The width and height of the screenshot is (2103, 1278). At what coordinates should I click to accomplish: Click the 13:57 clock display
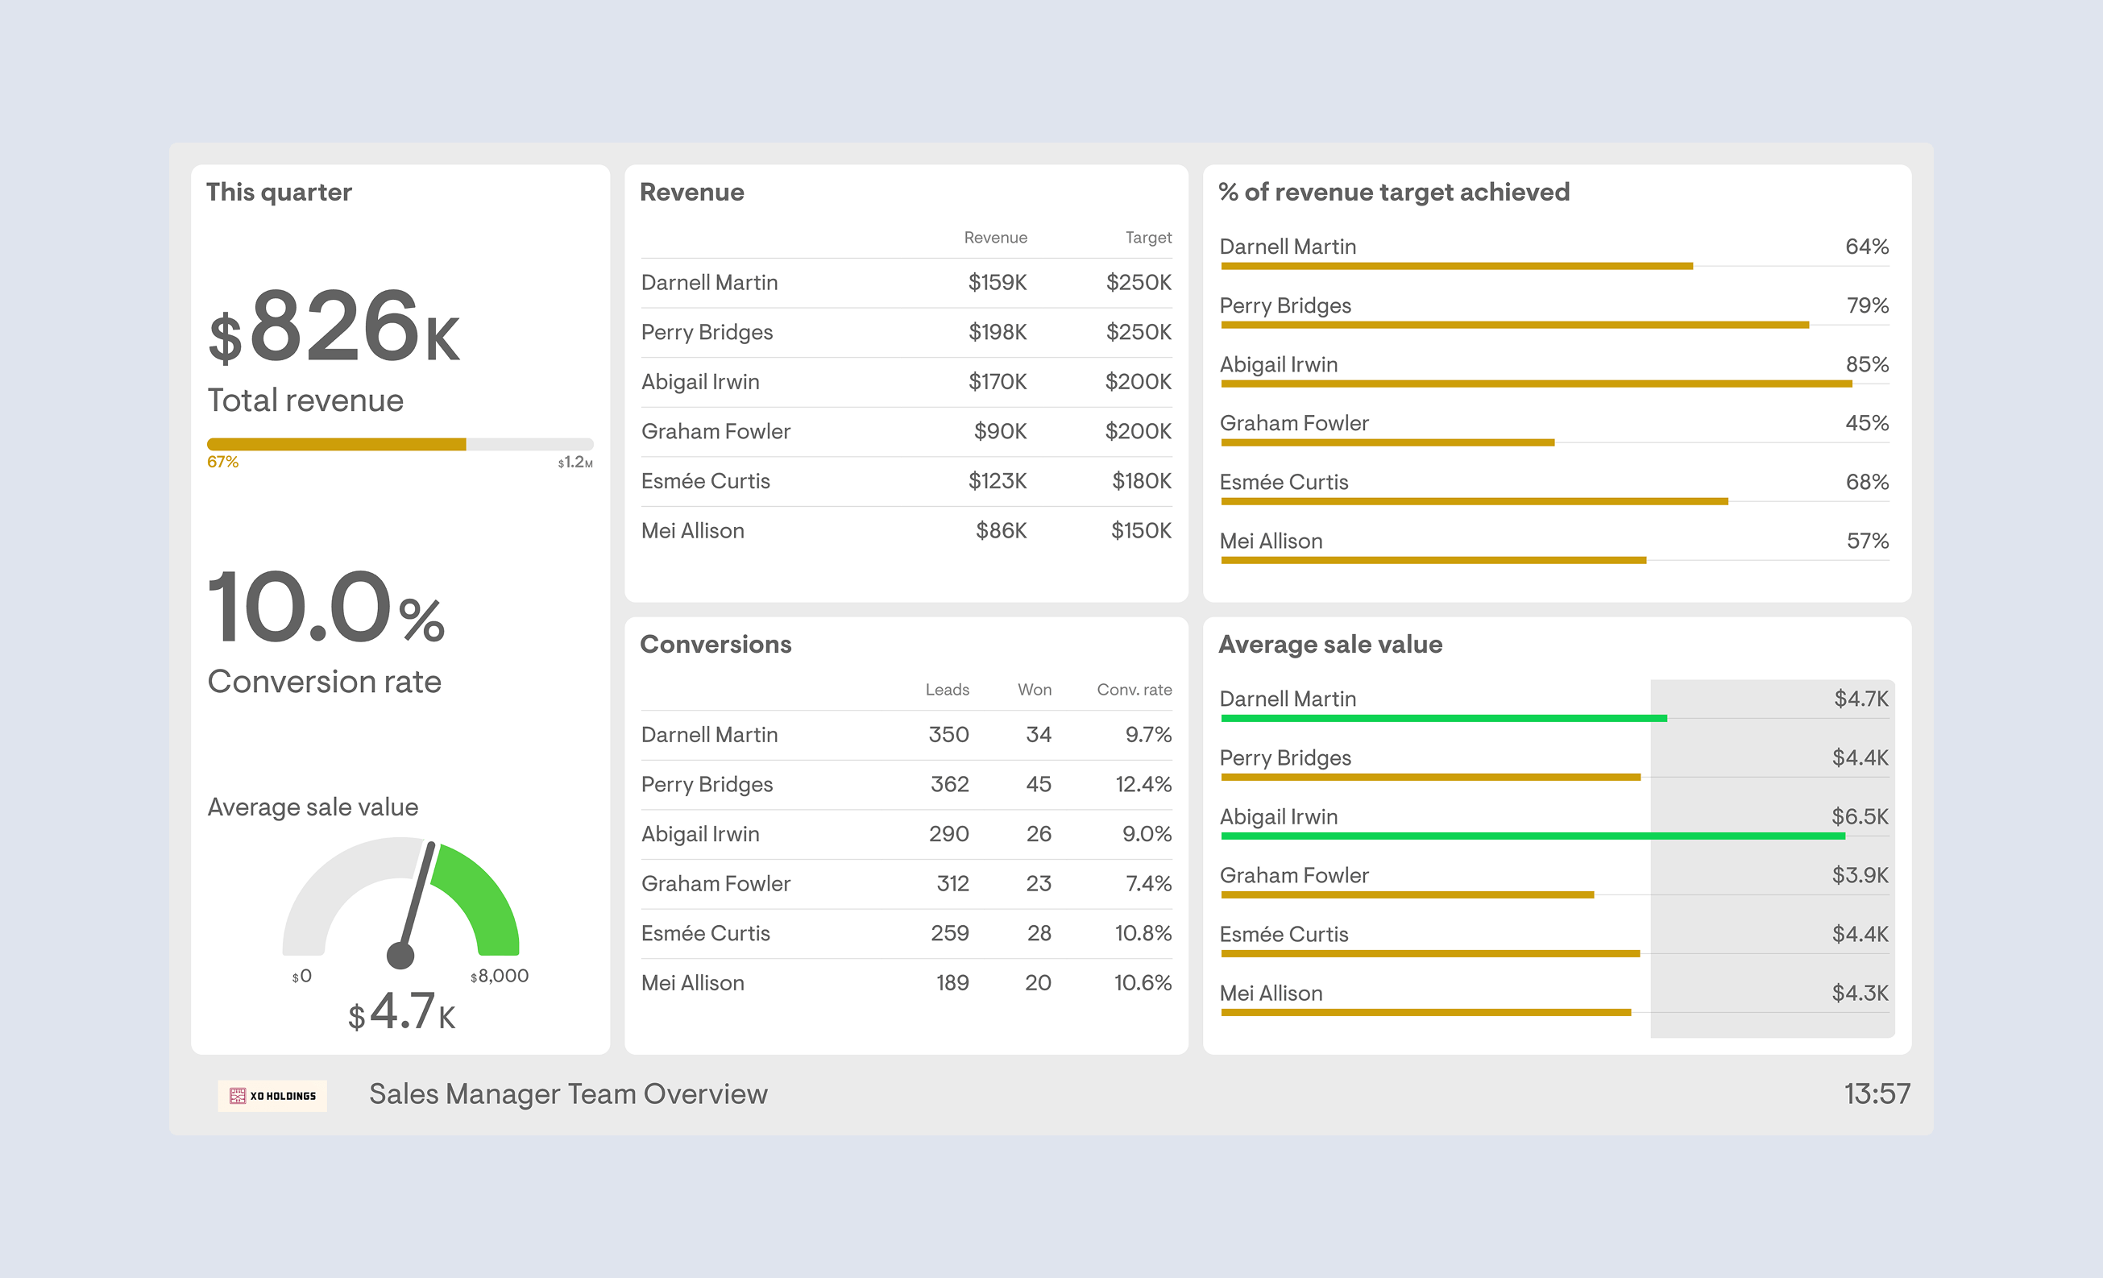pyautogui.click(x=1876, y=1094)
